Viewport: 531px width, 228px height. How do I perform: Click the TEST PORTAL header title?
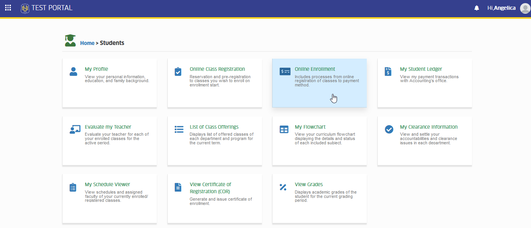pos(52,8)
